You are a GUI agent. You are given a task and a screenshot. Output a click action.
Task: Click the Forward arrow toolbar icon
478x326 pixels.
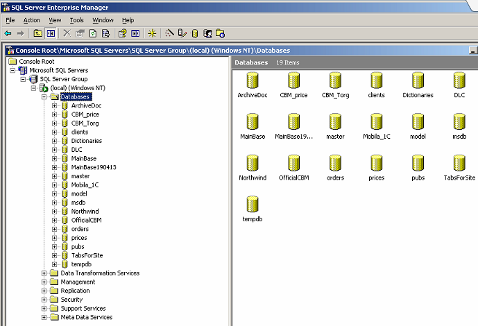20,33
